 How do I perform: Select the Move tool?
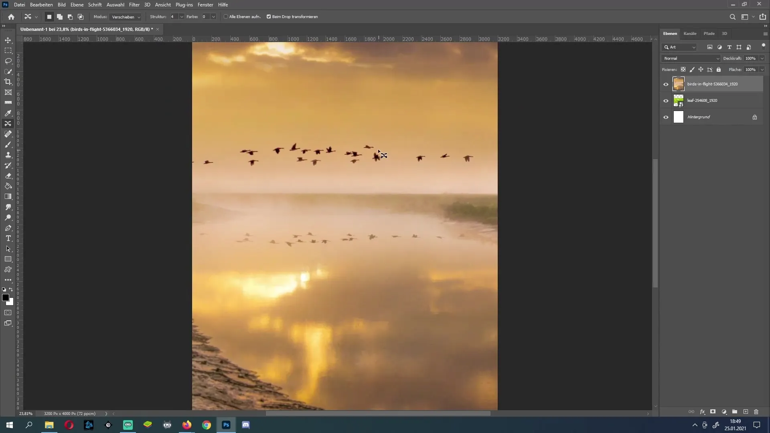click(x=8, y=40)
